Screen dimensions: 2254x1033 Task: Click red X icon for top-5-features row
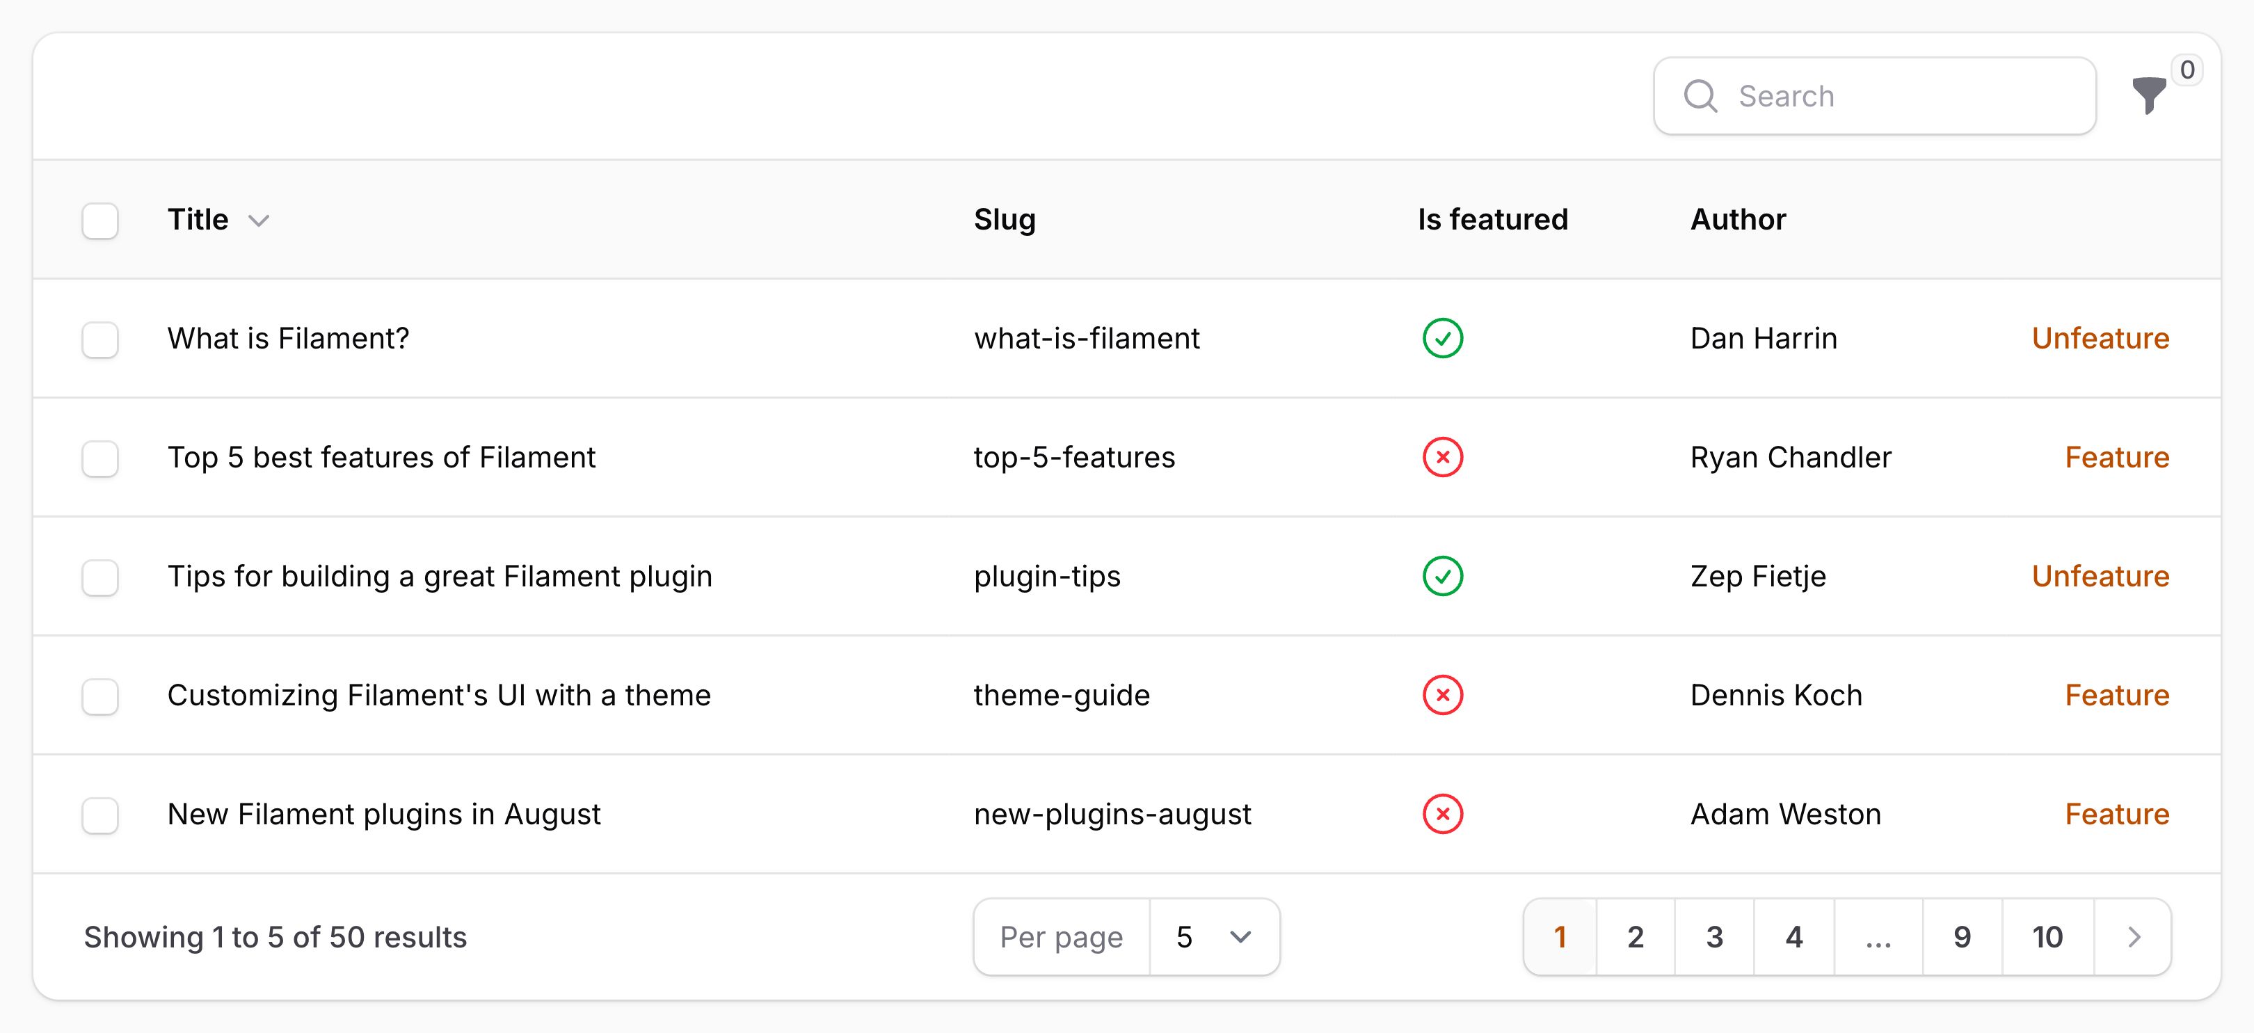point(1442,458)
